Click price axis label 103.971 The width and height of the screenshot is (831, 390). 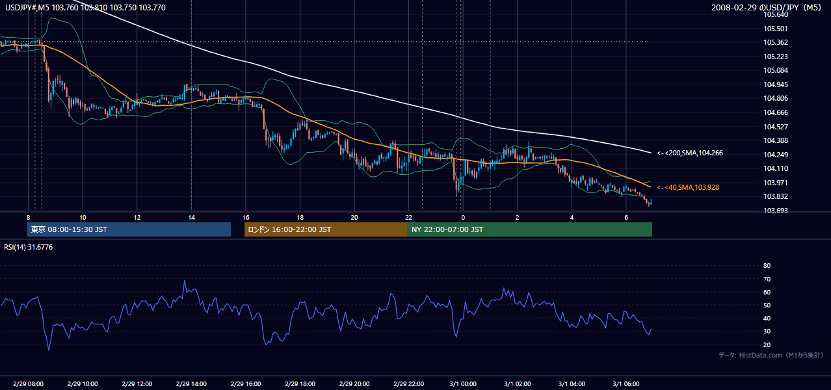point(776,183)
